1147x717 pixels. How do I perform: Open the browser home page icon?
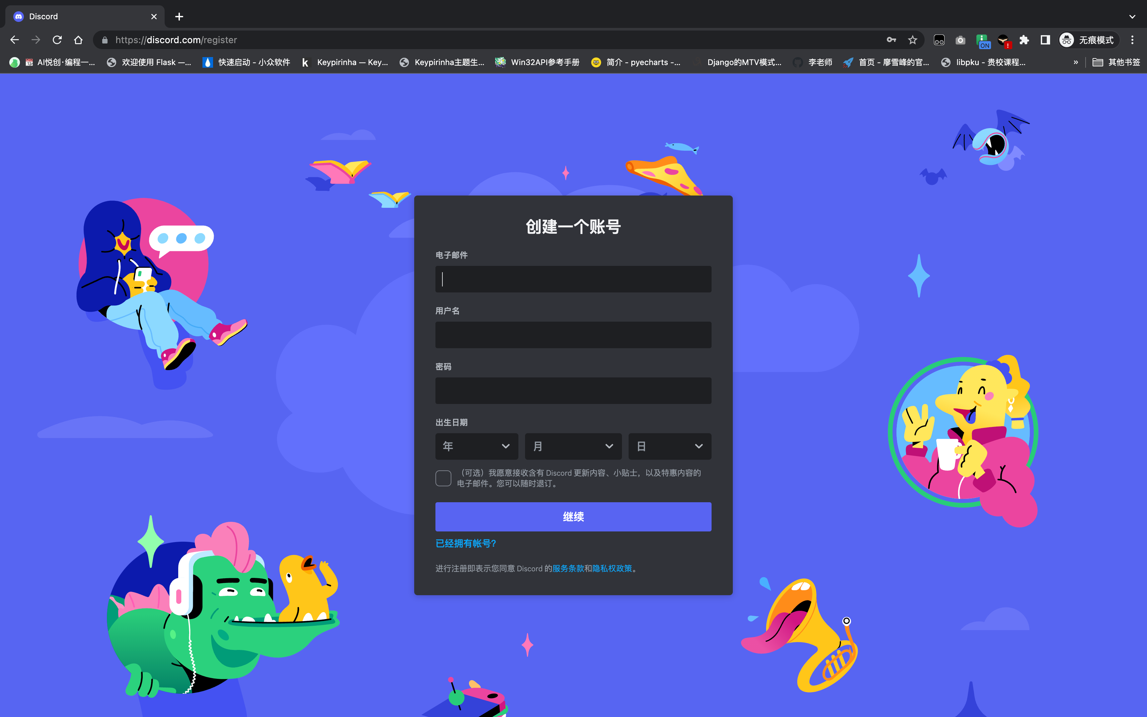tap(79, 40)
